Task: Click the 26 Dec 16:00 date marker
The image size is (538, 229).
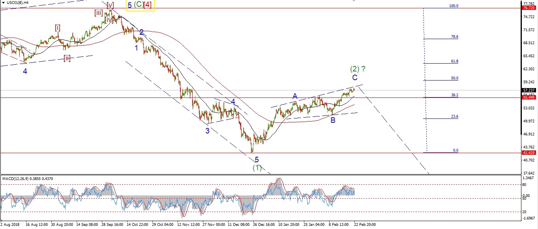Action: [x=264, y=225]
